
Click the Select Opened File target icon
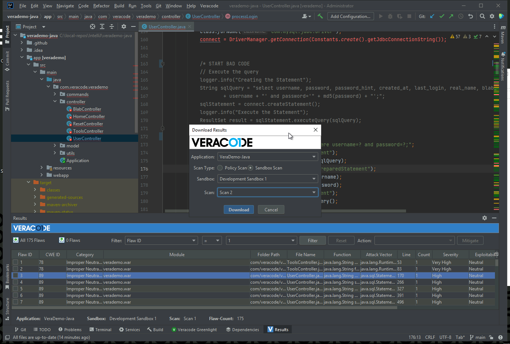93,26
